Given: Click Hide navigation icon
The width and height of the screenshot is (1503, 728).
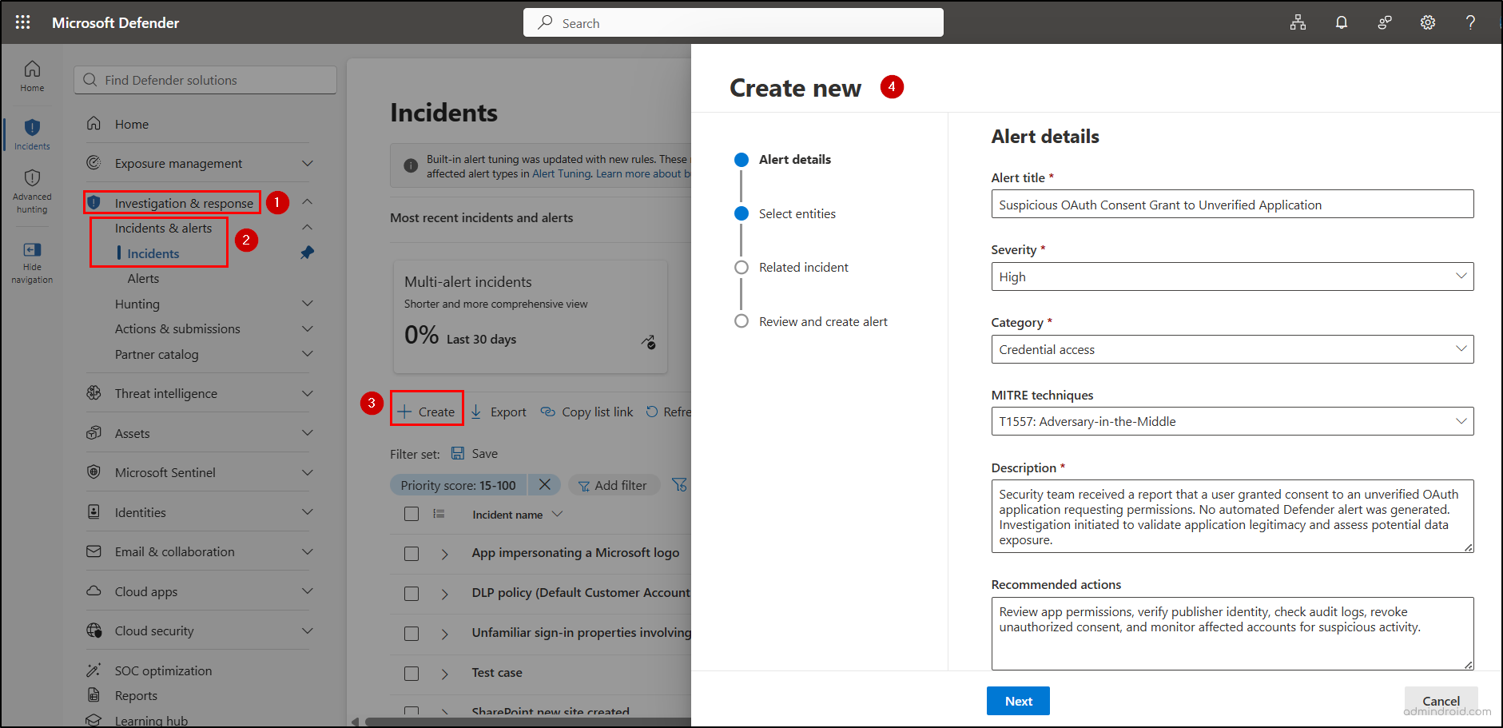Looking at the screenshot, I should (x=32, y=249).
